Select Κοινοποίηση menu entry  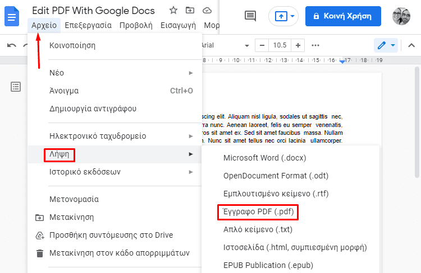[115, 45]
